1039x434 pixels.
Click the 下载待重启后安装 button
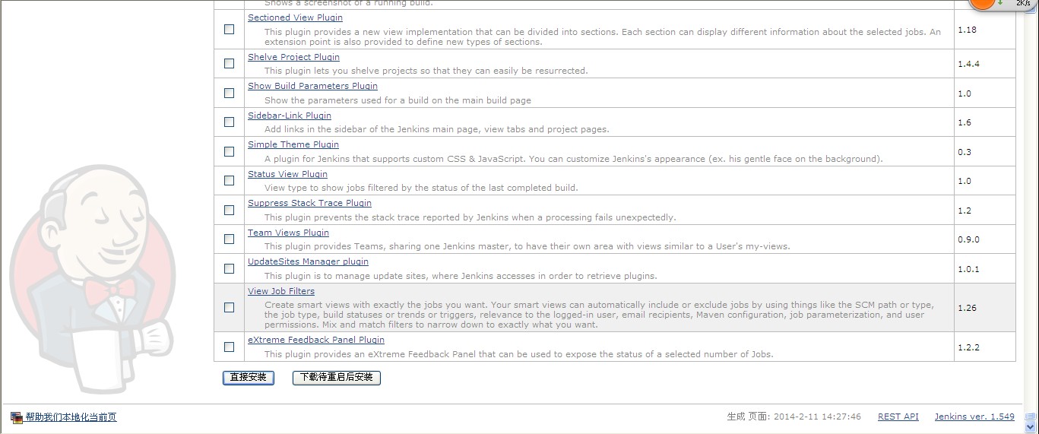[337, 377]
